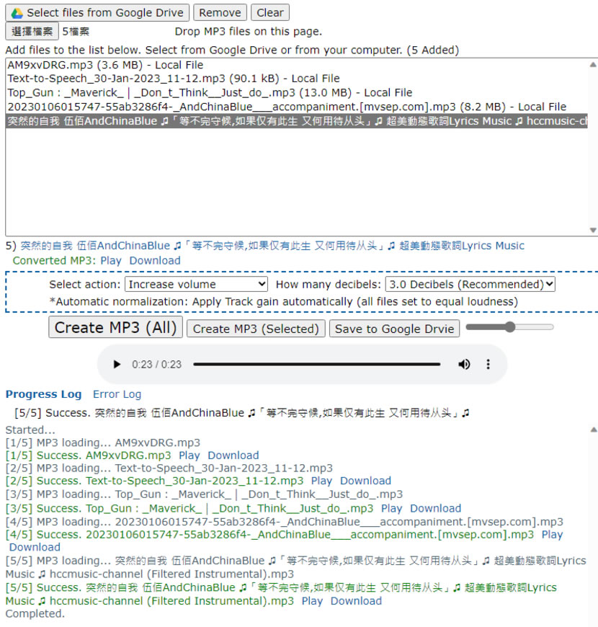Select the highlighted 突然的自我 file in list
The image size is (598, 627).
297,121
